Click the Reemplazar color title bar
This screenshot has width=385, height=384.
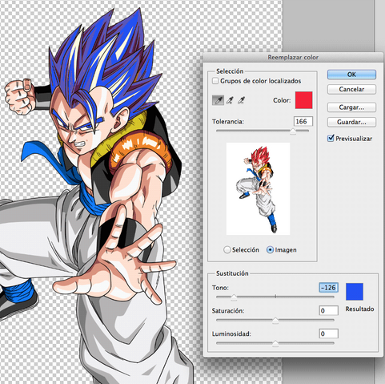pos(293,57)
